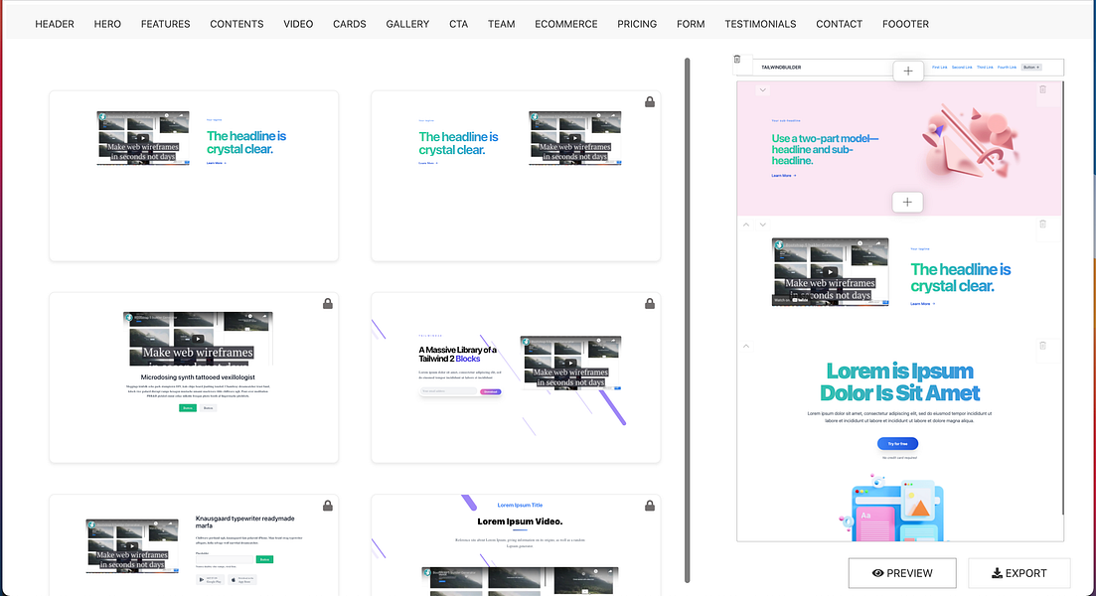Click the PREVIEW button
This screenshot has width=1096, height=596.
(x=902, y=573)
